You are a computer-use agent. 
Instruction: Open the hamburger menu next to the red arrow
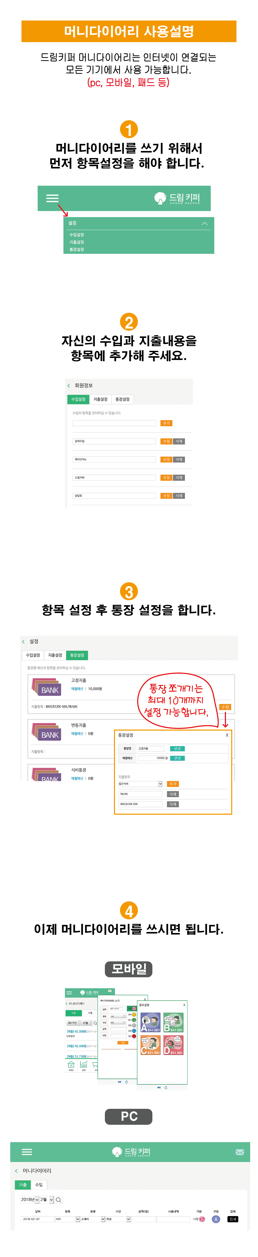[52, 198]
